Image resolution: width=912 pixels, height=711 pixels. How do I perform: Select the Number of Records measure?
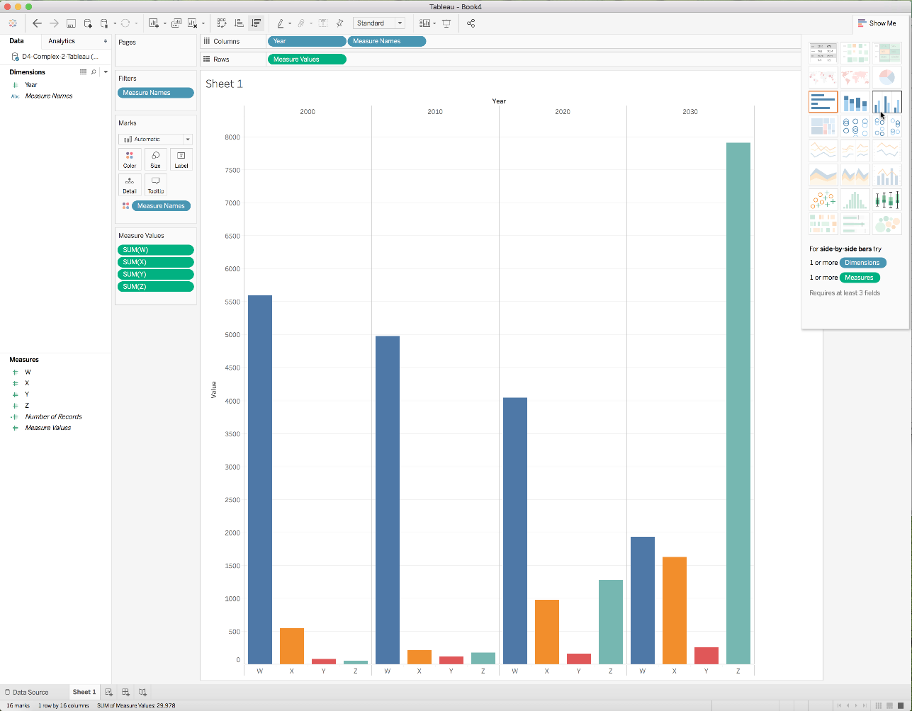53,417
